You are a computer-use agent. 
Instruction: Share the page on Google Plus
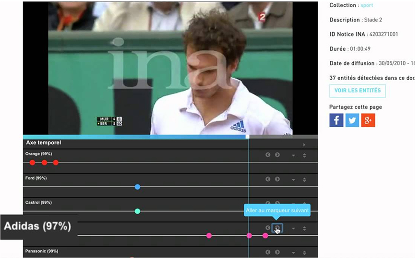point(368,120)
